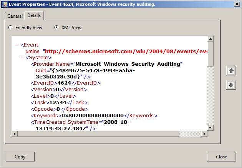Click the vertical scrollbar up arrow
242x168 pixels.
[x=210, y=39]
